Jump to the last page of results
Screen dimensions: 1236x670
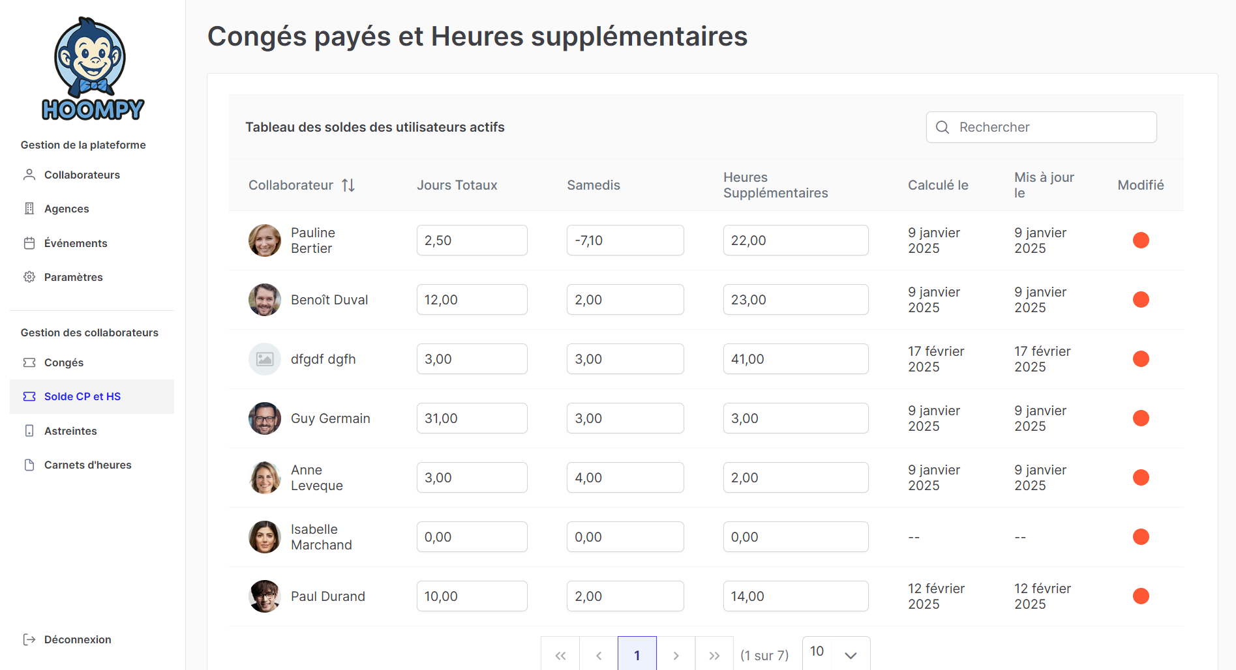(x=714, y=655)
